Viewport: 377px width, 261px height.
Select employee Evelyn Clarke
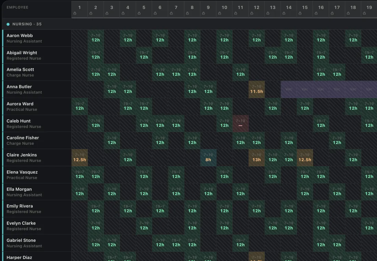(21, 223)
